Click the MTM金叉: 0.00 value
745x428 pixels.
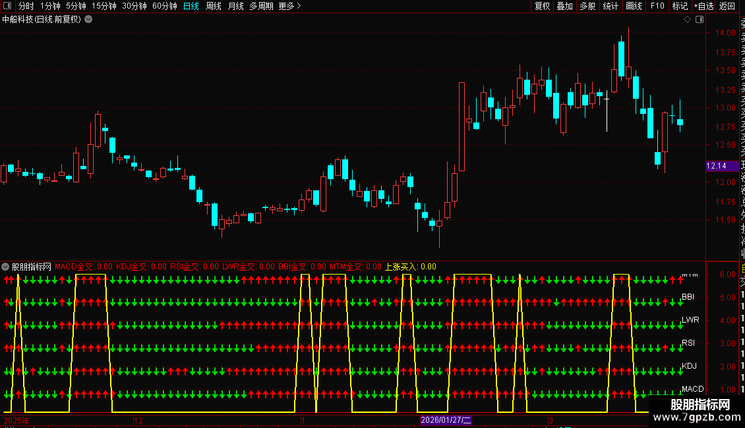[356, 267]
